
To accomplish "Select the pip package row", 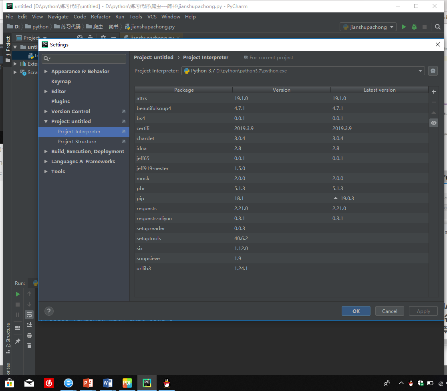I will 281,199.
